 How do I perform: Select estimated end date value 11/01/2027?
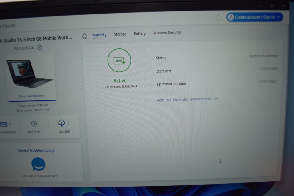pos(268,81)
